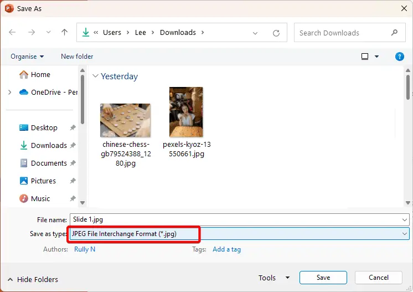Image resolution: width=413 pixels, height=292 pixels.
Task: Open the address bar history dropdown
Action: click(255, 33)
